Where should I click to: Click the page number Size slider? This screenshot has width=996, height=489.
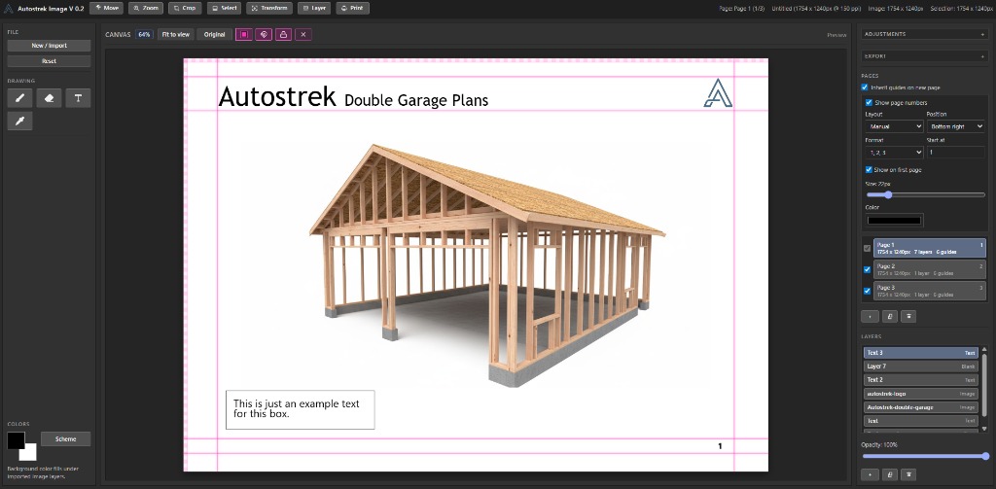pos(926,195)
